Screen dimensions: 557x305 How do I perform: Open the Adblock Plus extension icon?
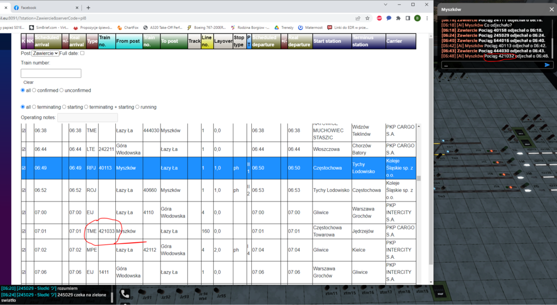379,18
